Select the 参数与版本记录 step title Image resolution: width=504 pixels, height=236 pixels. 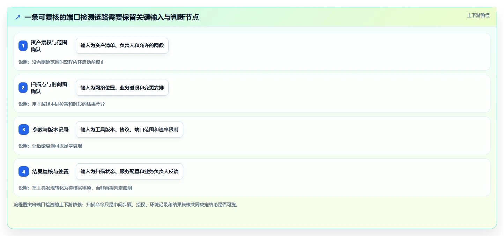[x=51, y=130]
